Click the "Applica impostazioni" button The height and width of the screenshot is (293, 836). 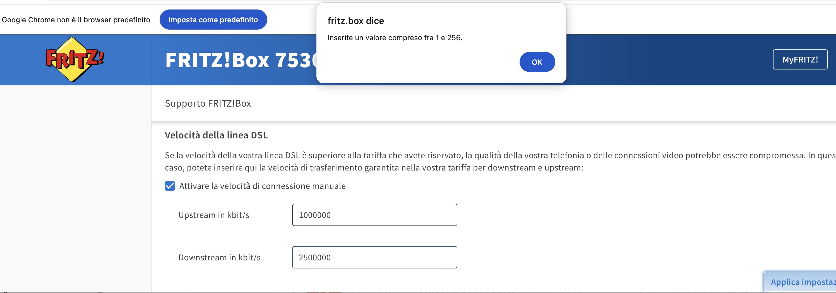pyautogui.click(x=800, y=282)
